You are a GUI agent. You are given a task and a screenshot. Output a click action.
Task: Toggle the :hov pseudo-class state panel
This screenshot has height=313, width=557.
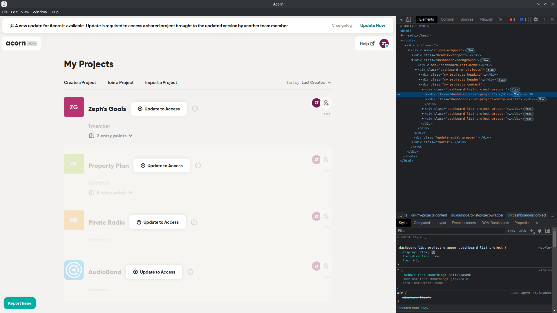point(512,231)
